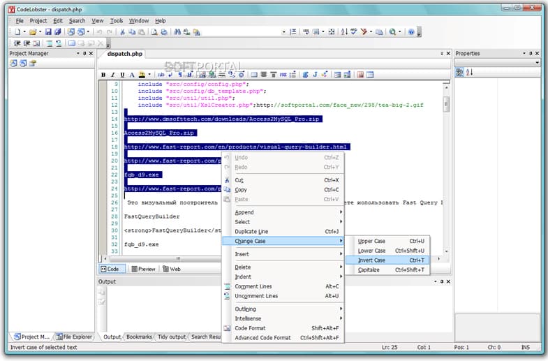The width and height of the screenshot is (548, 361).
Task: Open the Tidy output tab
Action: point(172,337)
